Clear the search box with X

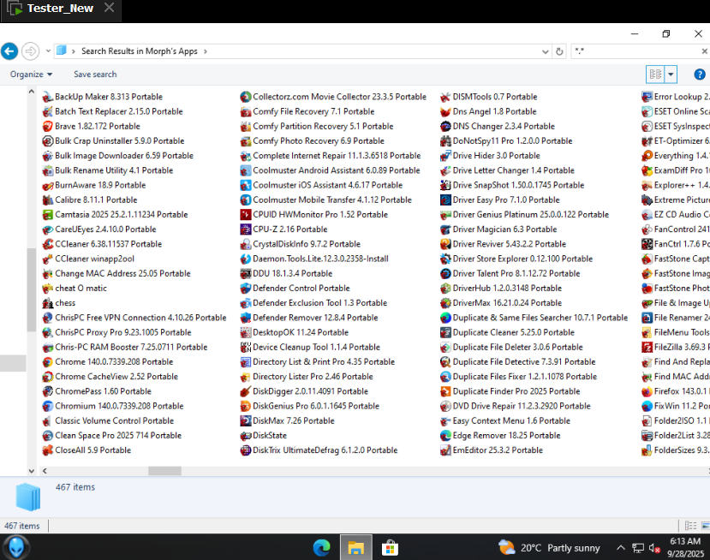pyautogui.click(x=705, y=51)
